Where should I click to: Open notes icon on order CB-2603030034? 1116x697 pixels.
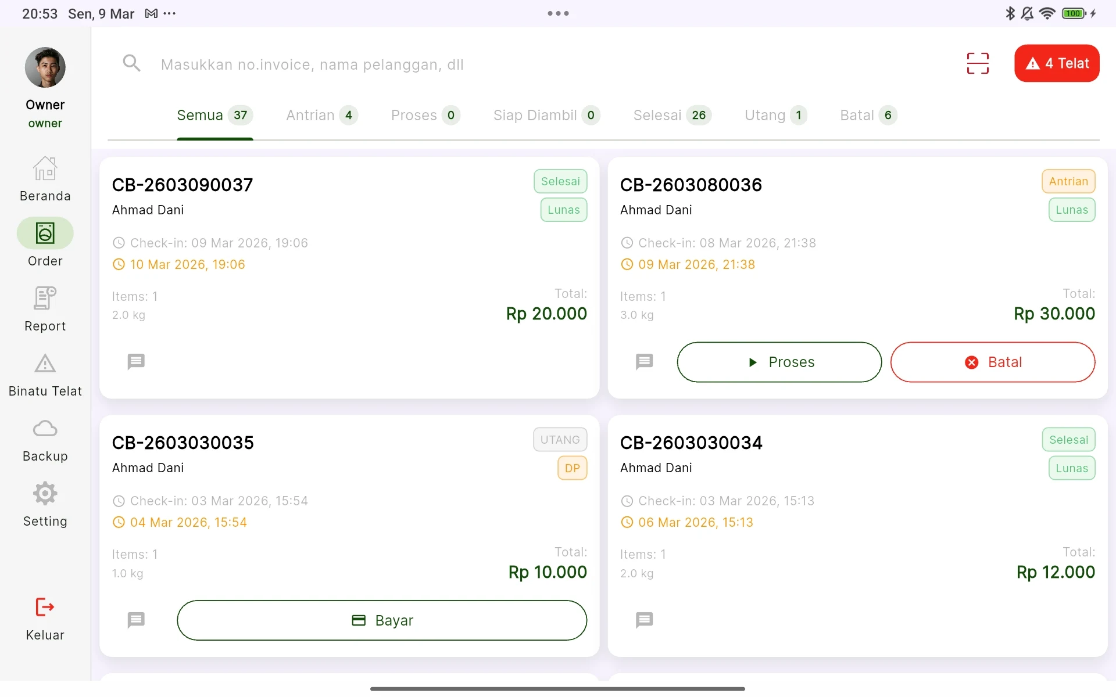pyautogui.click(x=644, y=620)
